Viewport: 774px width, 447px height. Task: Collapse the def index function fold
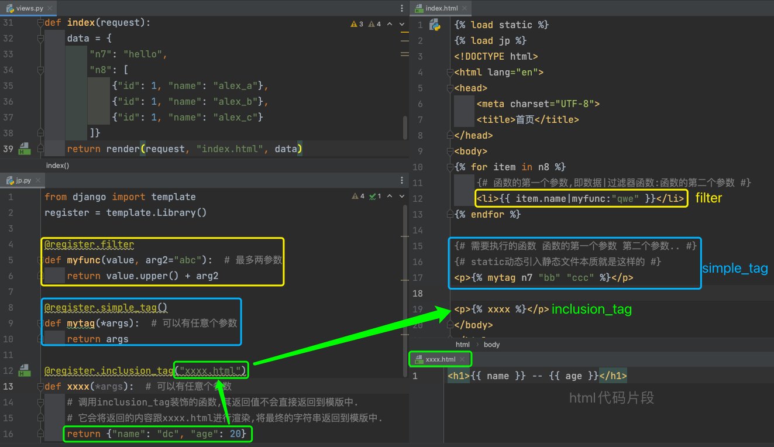tap(40, 23)
